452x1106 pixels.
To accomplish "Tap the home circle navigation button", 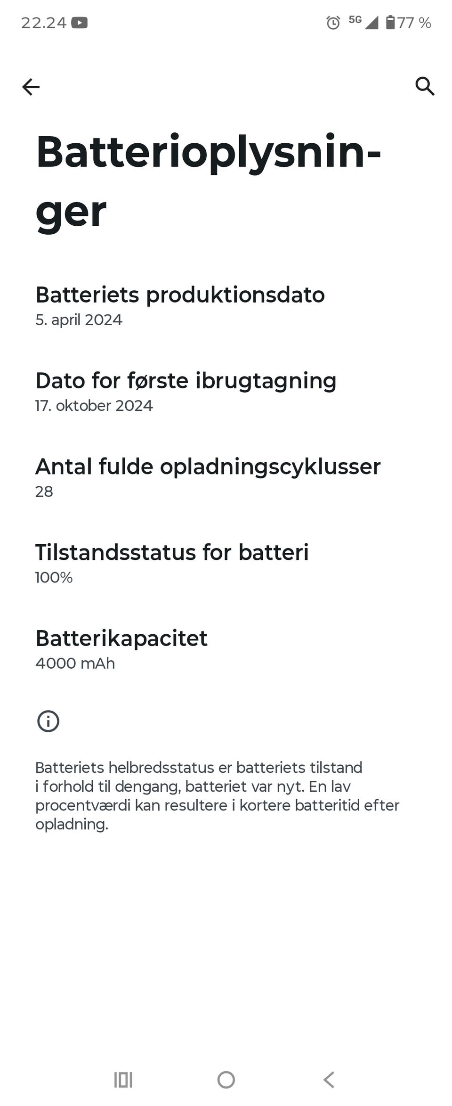I will pos(226,1080).
